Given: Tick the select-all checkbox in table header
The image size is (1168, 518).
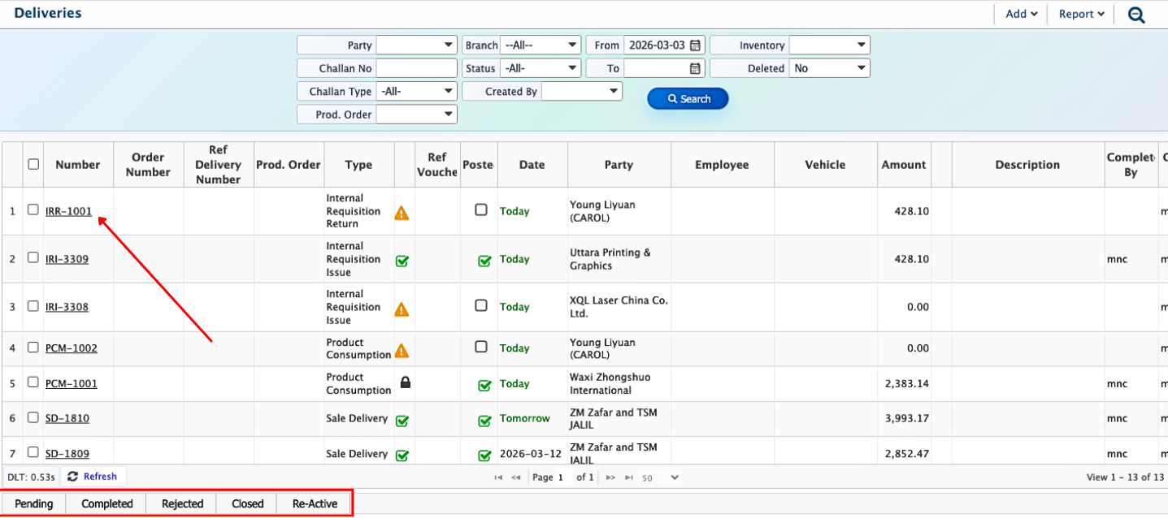Looking at the screenshot, I should (33, 164).
